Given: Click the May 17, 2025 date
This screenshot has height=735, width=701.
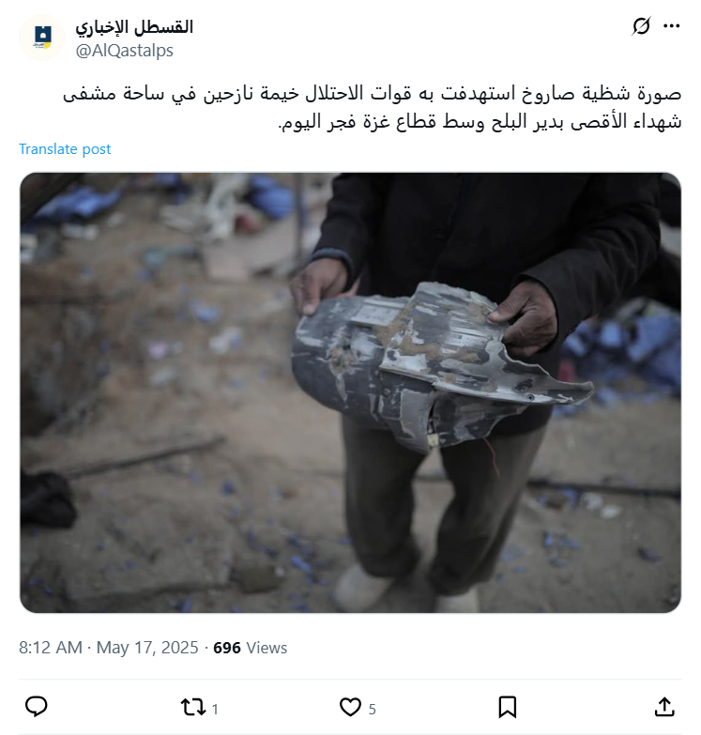Looking at the screenshot, I should (x=147, y=648).
